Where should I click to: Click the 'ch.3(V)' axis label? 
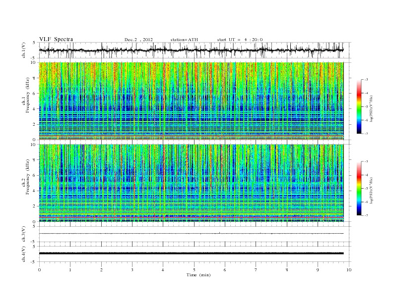23,234
